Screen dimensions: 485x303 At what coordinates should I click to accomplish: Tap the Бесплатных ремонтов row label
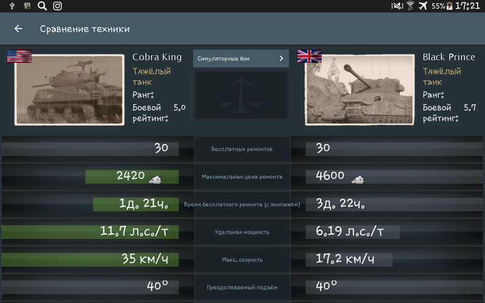242,149
